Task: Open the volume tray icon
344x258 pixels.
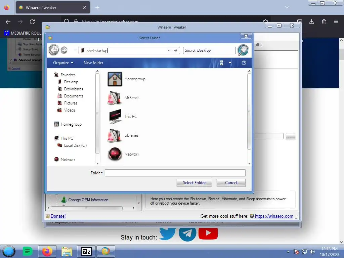Action: pyautogui.click(x=312, y=252)
